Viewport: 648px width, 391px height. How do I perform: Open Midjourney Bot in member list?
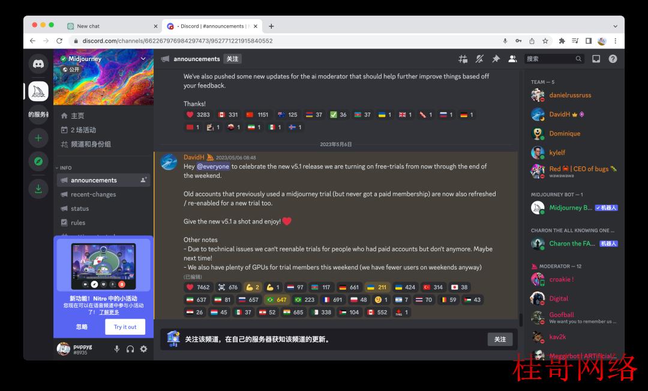click(x=574, y=207)
